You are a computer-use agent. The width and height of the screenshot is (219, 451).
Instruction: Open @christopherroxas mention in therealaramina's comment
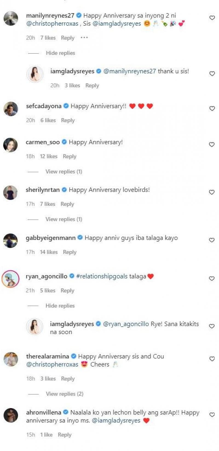point(52,364)
